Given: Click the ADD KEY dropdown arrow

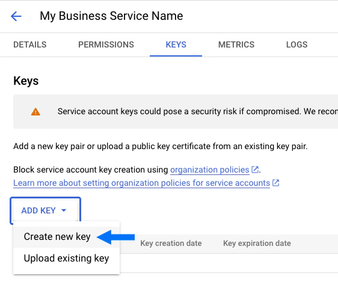Looking at the screenshot, I should (x=64, y=210).
